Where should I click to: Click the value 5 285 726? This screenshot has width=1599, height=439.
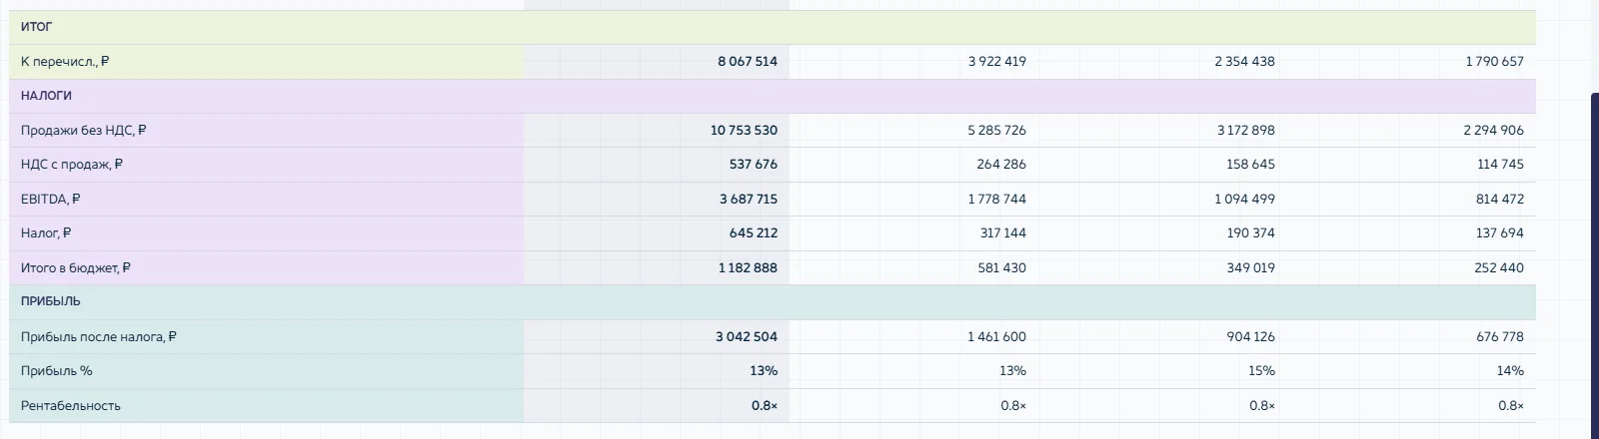tap(997, 131)
